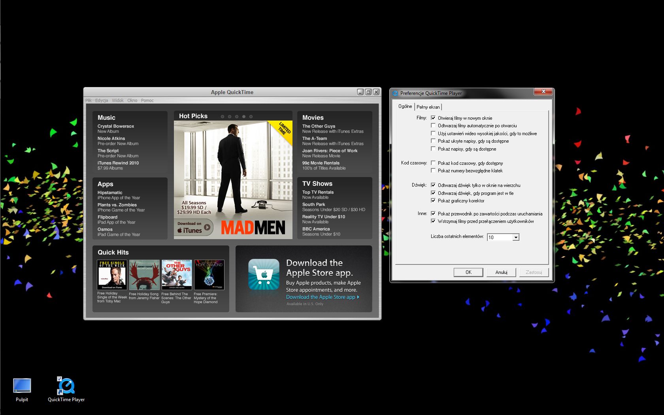
Task: Open Crystal Bowersox New Album link
Action: [x=116, y=128]
